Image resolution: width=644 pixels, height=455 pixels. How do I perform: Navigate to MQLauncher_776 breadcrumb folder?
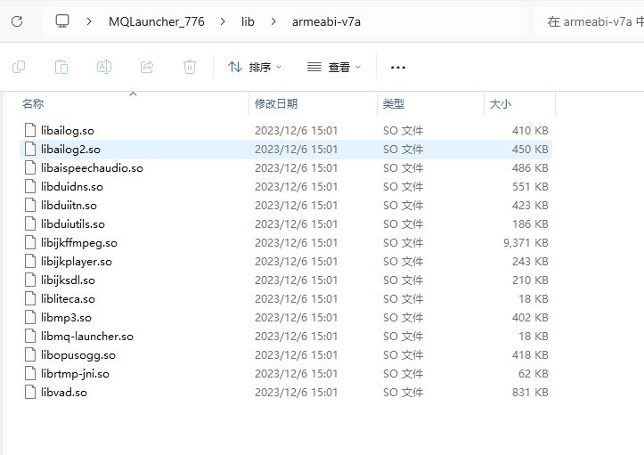point(156,21)
